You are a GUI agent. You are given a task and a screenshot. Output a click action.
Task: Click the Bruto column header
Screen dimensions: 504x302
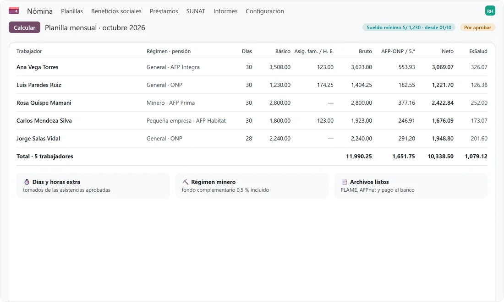366,51
